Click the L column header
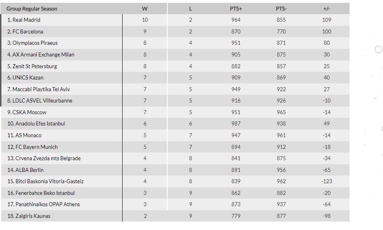 point(191,9)
